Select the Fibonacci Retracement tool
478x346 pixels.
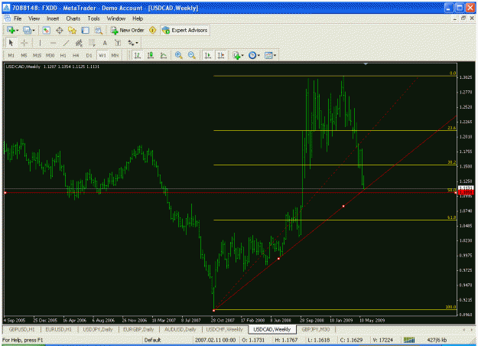92,43
